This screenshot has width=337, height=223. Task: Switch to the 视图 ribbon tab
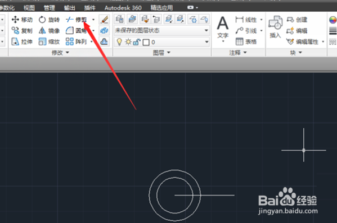click(x=29, y=8)
